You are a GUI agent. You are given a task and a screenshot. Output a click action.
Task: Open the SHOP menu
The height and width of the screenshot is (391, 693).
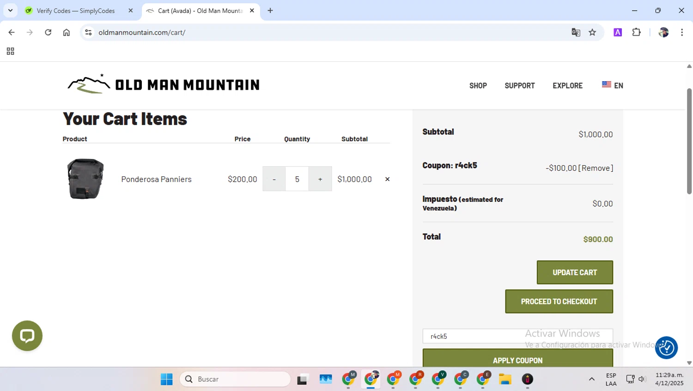click(x=478, y=85)
